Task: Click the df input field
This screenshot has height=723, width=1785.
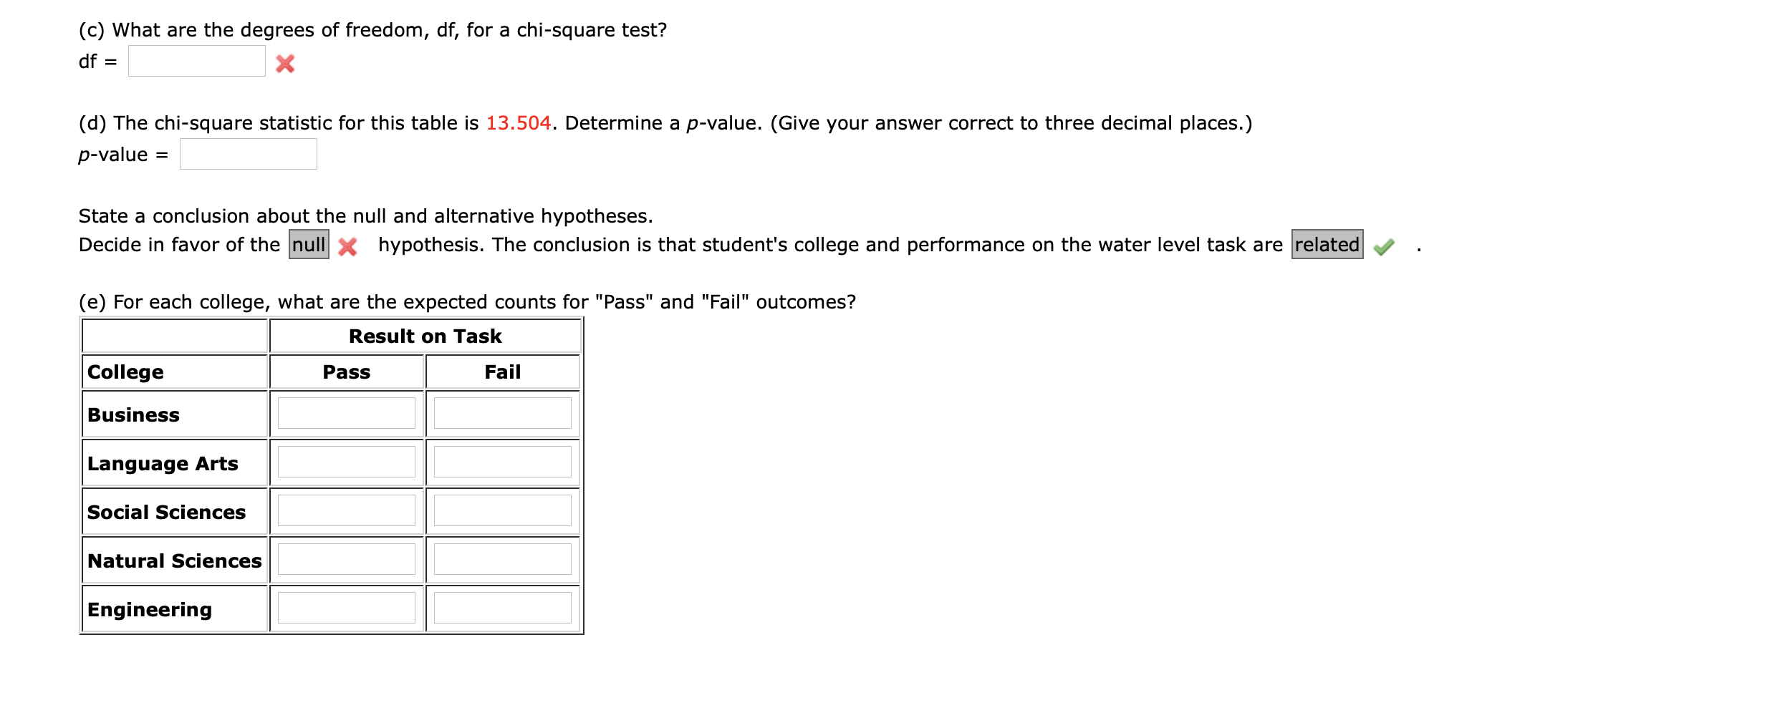Action: (x=196, y=62)
